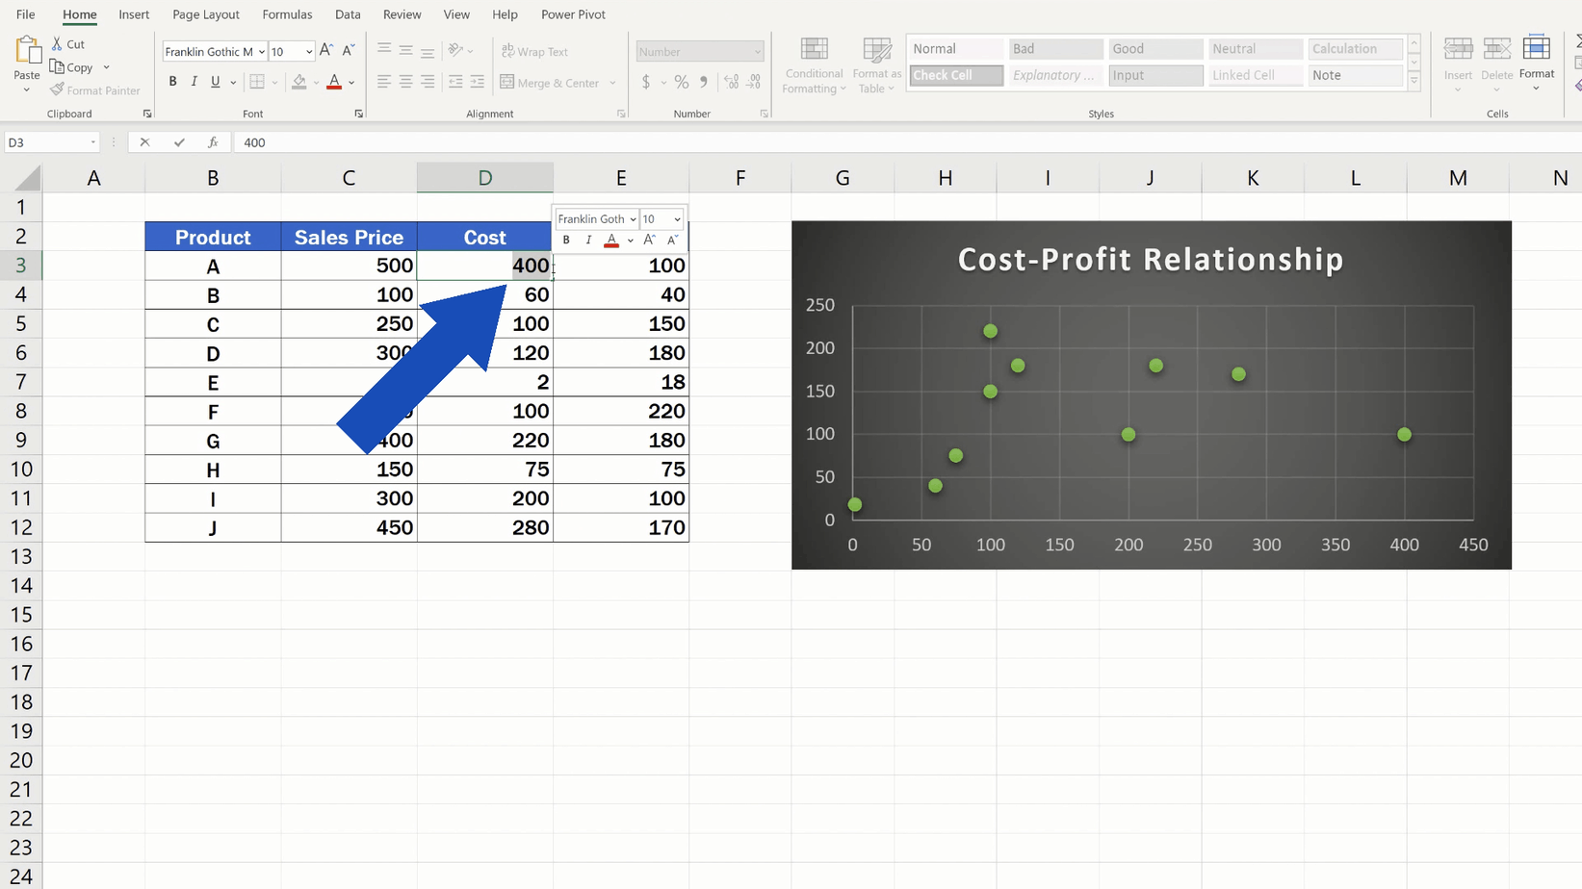Apply the Check Cell style
Screen dimensions: 1582x889
tap(956, 75)
